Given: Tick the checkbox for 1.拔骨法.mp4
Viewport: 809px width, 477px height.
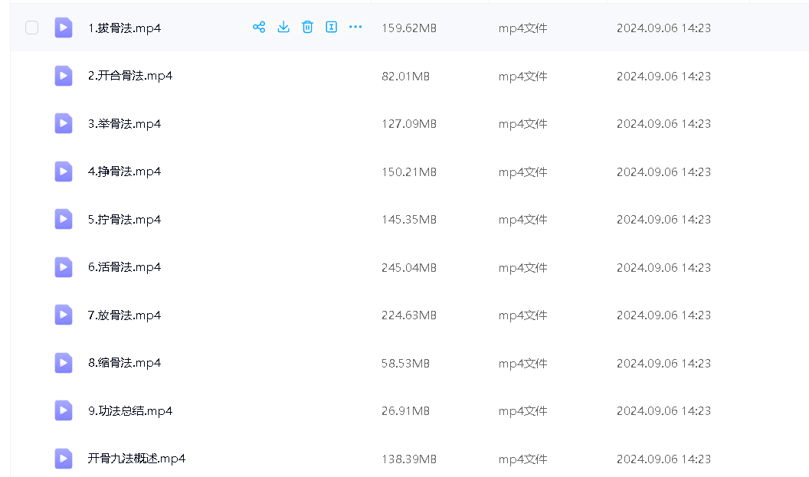Looking at the screenshot, I should coord(31,28).
